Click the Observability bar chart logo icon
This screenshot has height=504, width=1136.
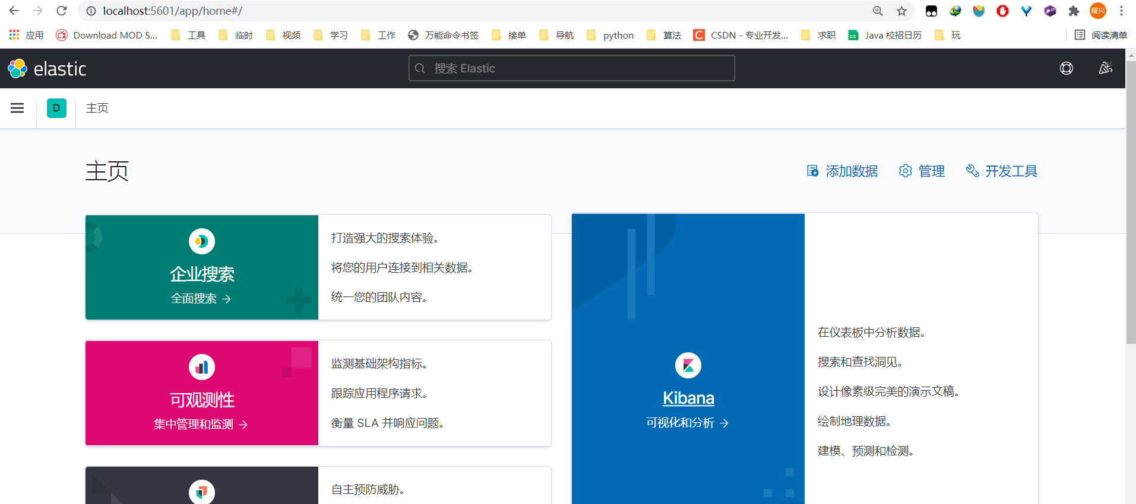click(x=202, y=367)
